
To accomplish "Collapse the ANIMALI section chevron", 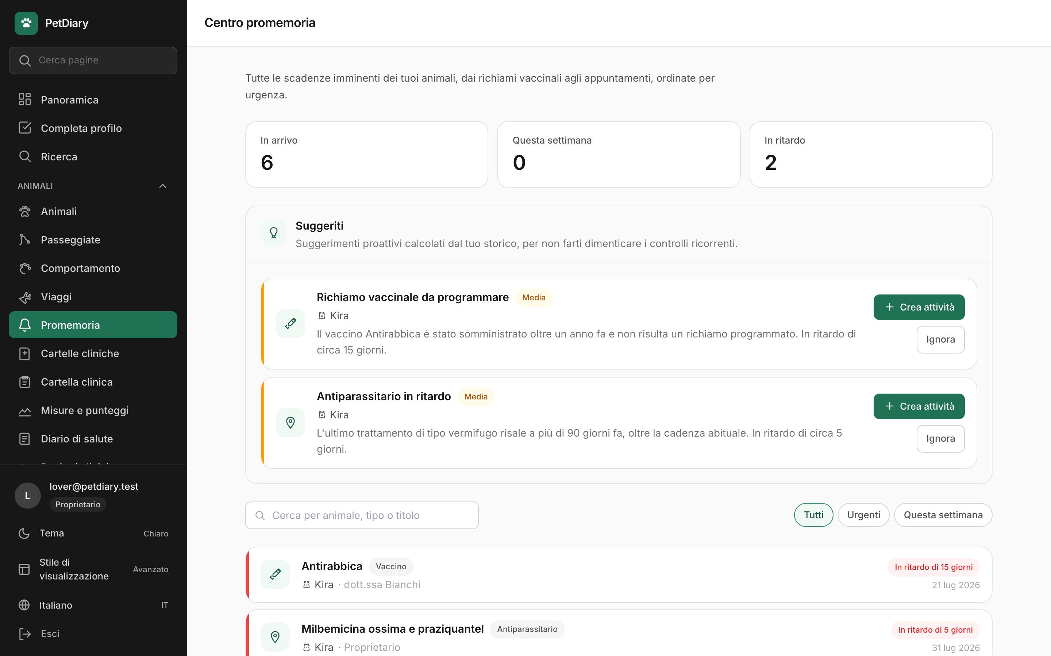I will 163,186.
